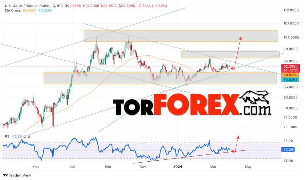Click the 2024 label on the time axis
Viewport: 305px width, 180px height.
[x=178, y=167]
